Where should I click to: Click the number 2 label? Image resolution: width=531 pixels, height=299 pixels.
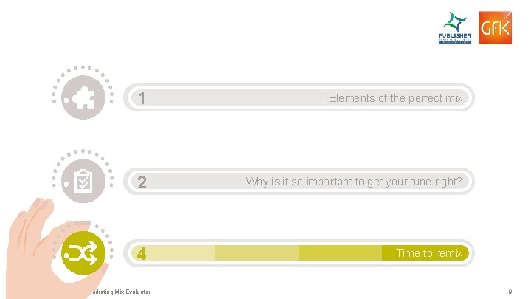[141, 182]
